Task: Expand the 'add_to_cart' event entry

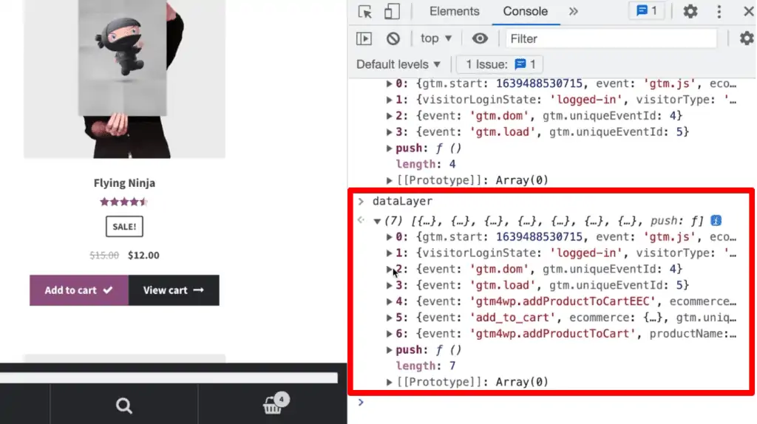Action: 390,318
